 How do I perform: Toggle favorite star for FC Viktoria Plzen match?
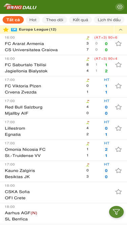(118, 86)
